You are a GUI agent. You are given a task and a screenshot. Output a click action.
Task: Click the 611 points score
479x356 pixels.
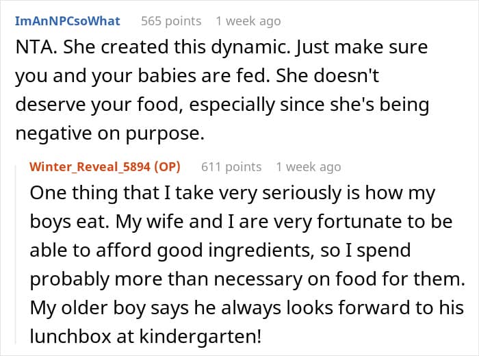[231, 167]
